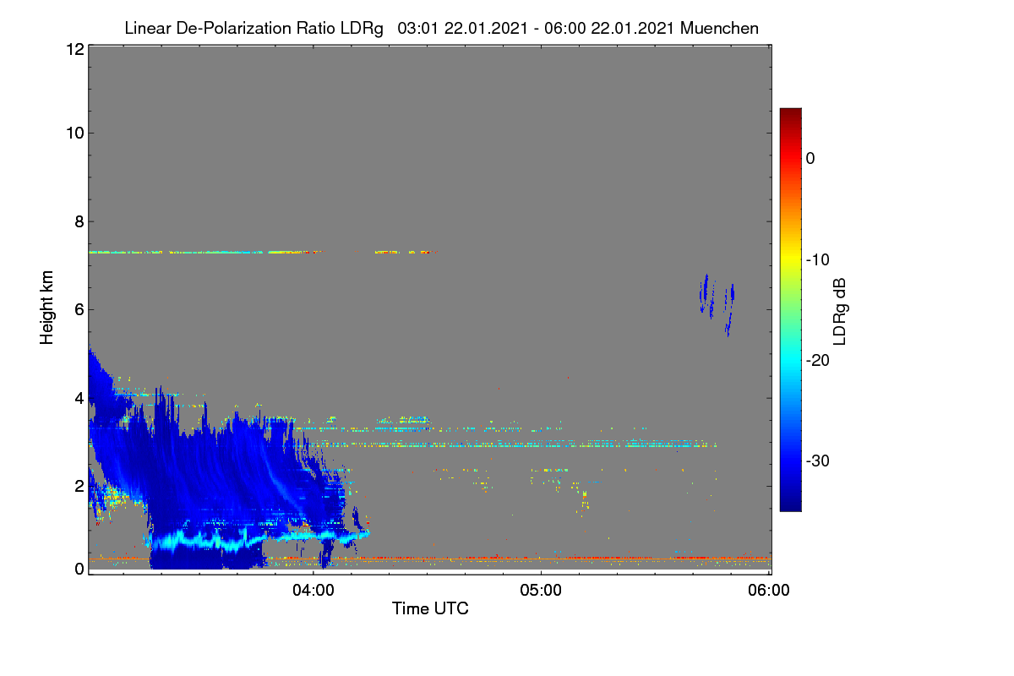Click the isolated blue cloud echoes near 6 km
1014x676 pixels.
click(x=717, y=303)
